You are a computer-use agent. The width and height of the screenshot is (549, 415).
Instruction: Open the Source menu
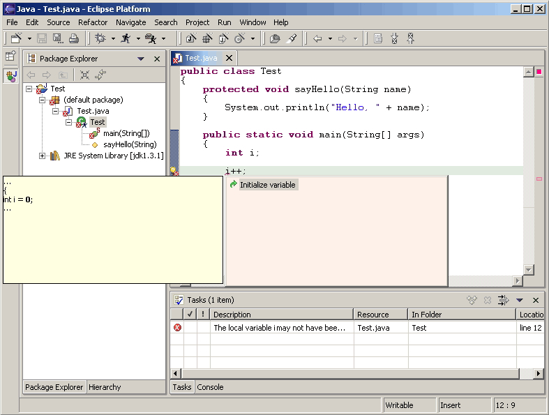pos(59,22)
